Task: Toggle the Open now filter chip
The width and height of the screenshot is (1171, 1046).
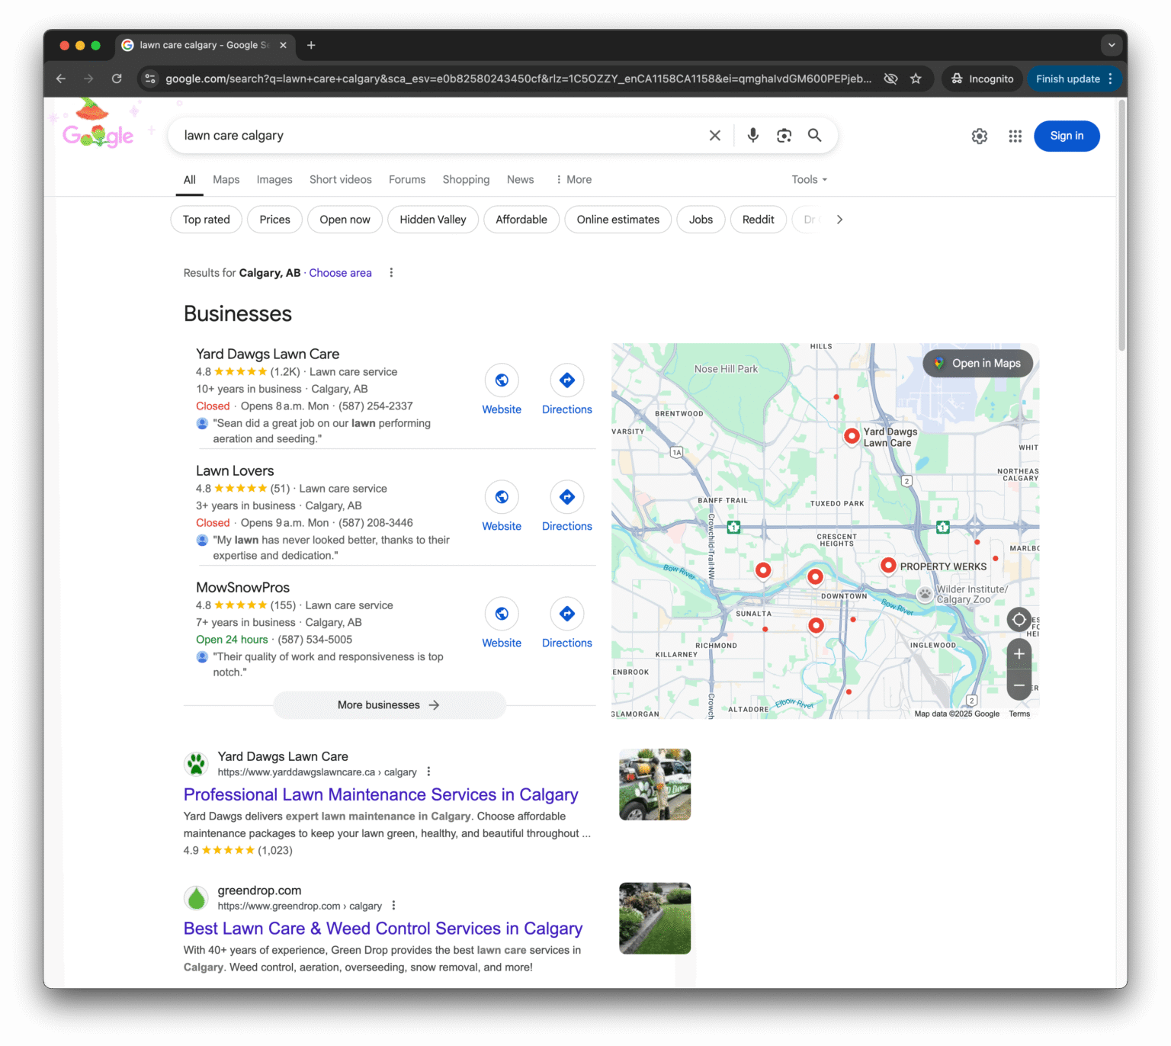Action: (345, 220)
